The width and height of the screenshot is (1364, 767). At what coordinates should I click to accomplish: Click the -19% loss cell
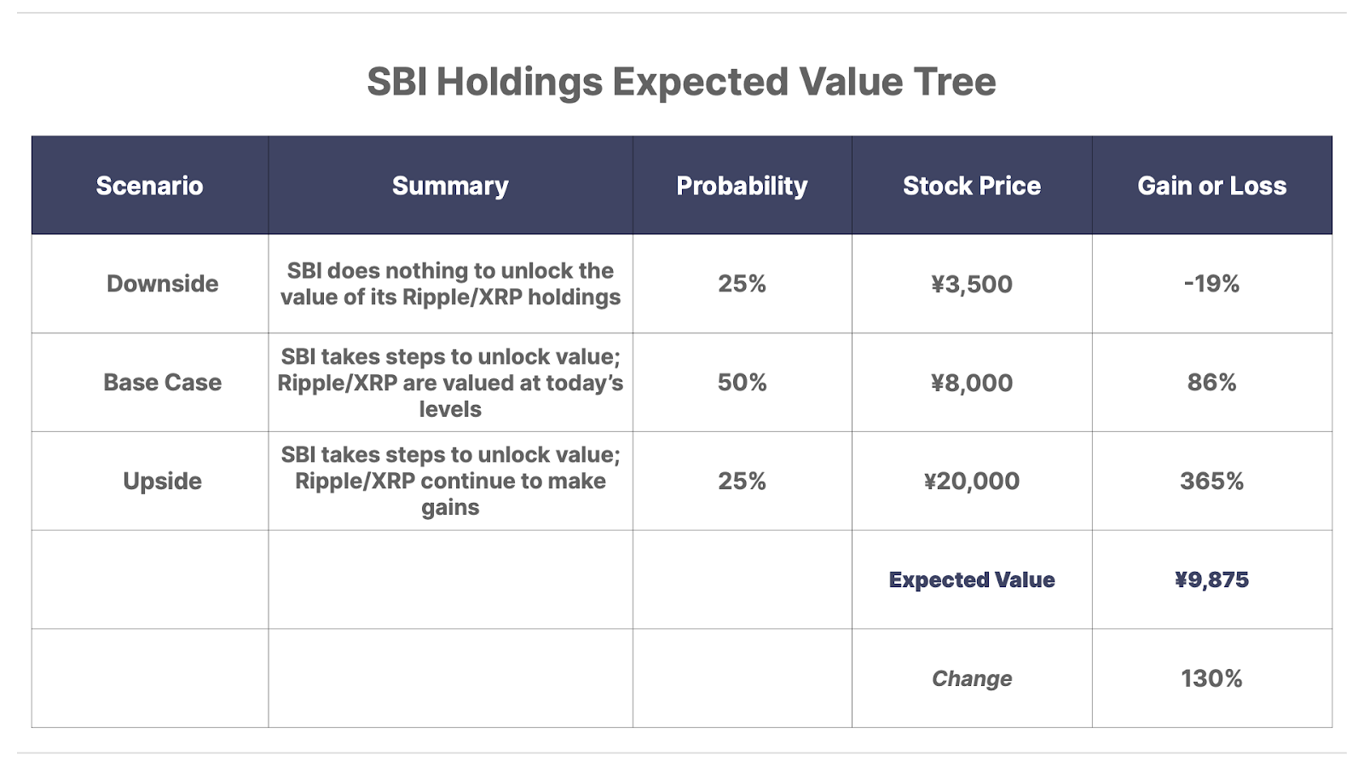click(x=1211, y=284)
